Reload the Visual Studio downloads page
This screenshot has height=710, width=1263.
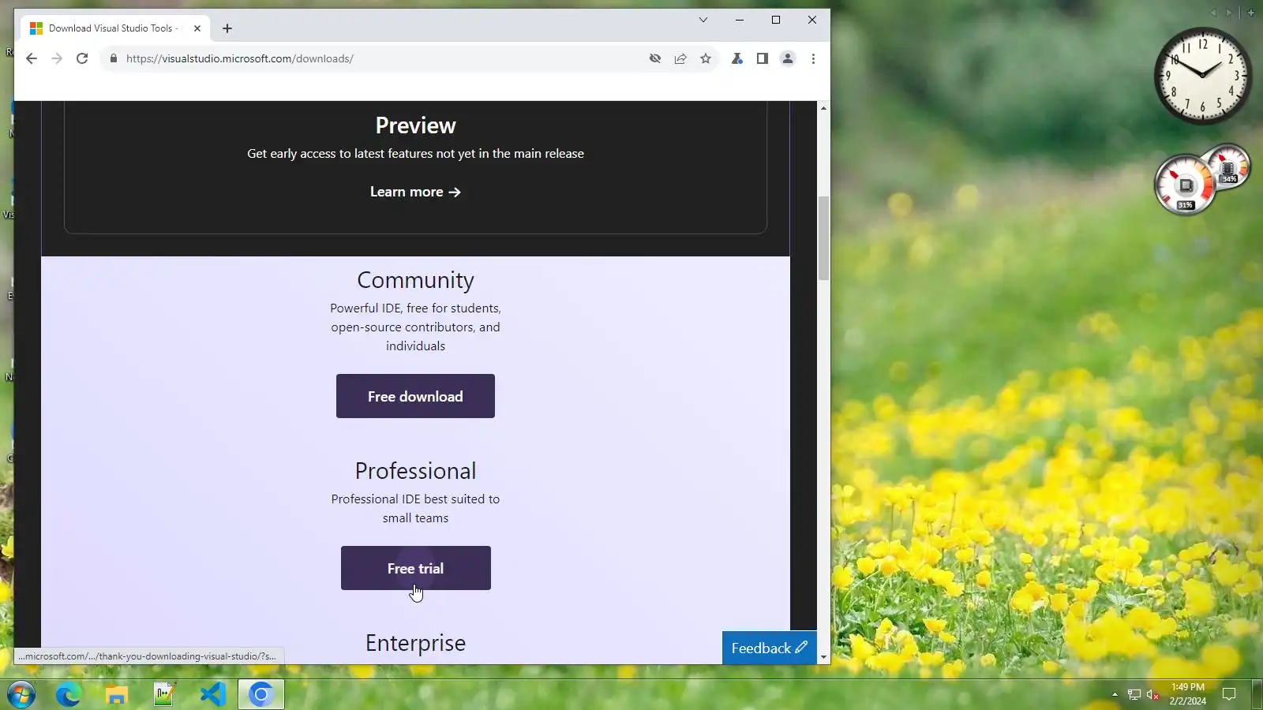[x=82, y=58]
